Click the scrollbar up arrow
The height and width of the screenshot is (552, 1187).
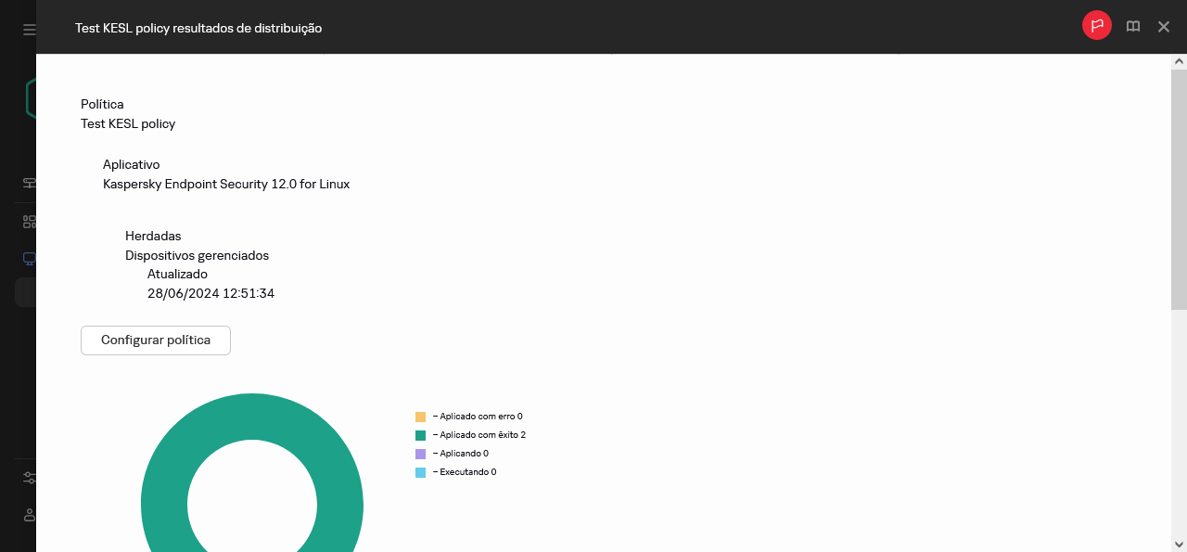(1179, 60)
